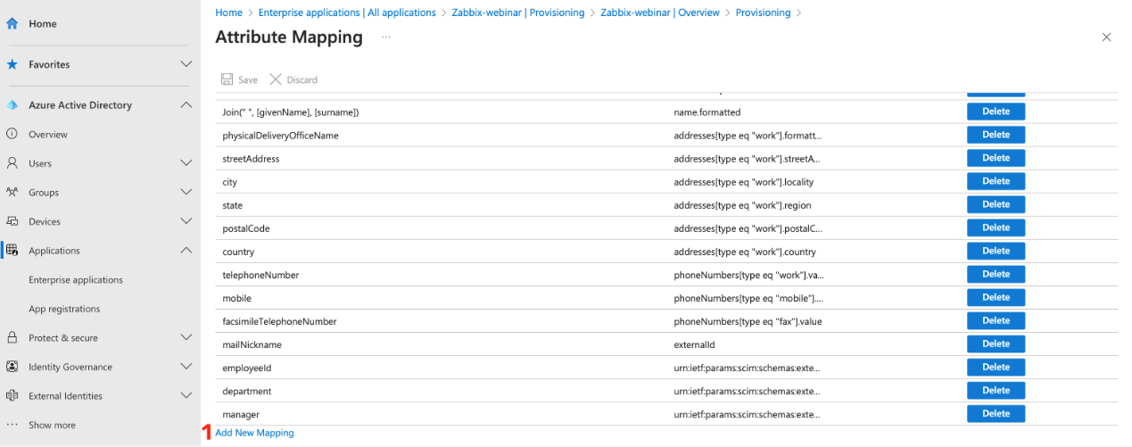Expand the Users section chevron

(186, 163)
